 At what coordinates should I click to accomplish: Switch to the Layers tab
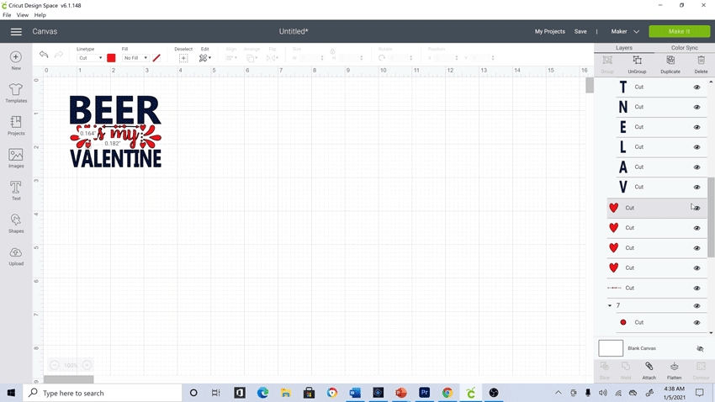(624, 48)
